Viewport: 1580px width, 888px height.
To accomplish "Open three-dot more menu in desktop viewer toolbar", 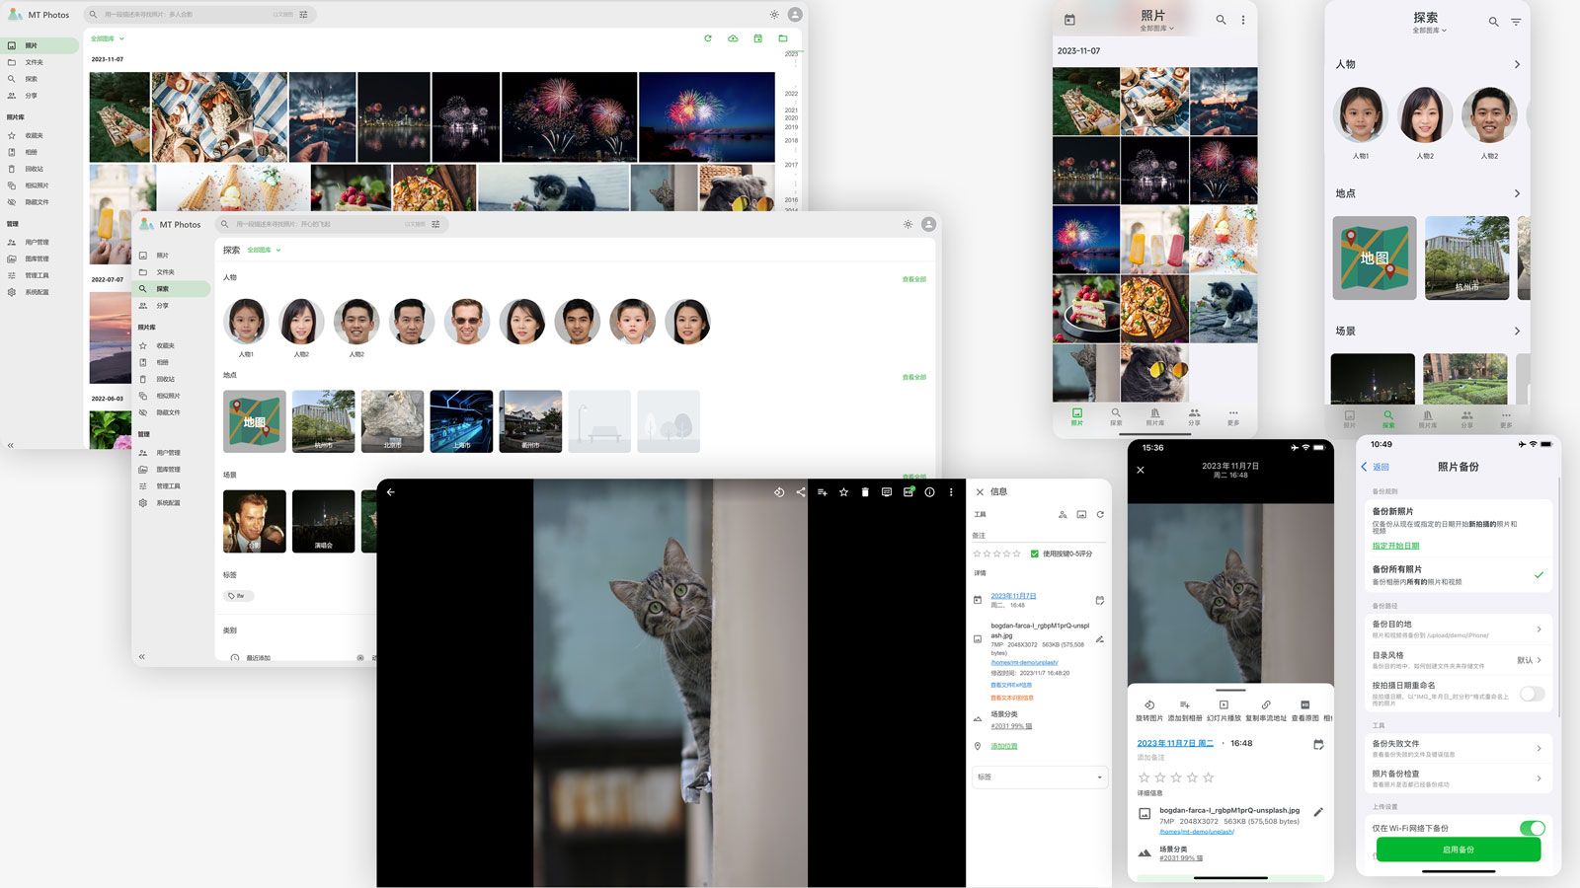I will 951,491.
